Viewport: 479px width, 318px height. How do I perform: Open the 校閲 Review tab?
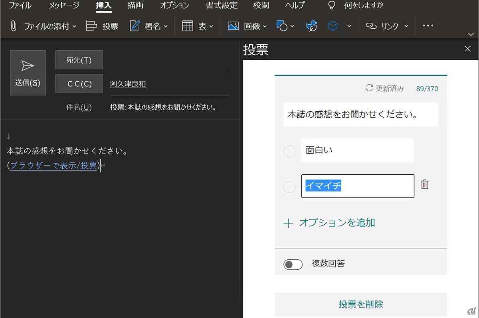coord(261,6)
